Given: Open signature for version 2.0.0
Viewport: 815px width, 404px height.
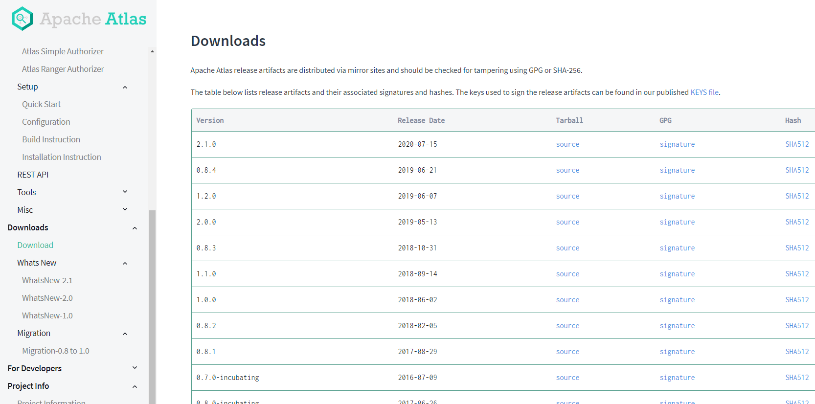Looking at the screenshot, I should [x=677, y=222].
